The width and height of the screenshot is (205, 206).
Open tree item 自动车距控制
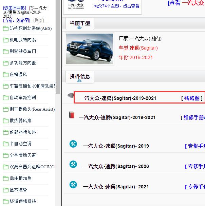click(23, 98)
